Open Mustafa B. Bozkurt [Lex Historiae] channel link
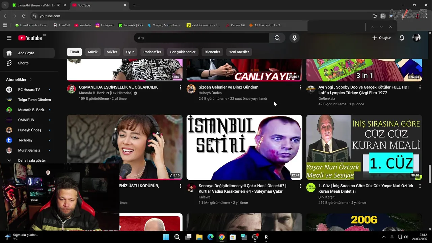This screenshot has height=243, width=432. point(106,93)
